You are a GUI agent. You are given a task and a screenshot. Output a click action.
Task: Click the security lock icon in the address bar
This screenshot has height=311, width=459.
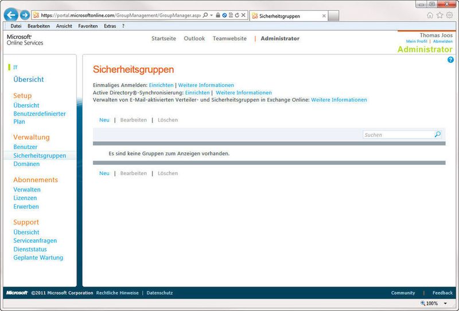coord(218,15)
